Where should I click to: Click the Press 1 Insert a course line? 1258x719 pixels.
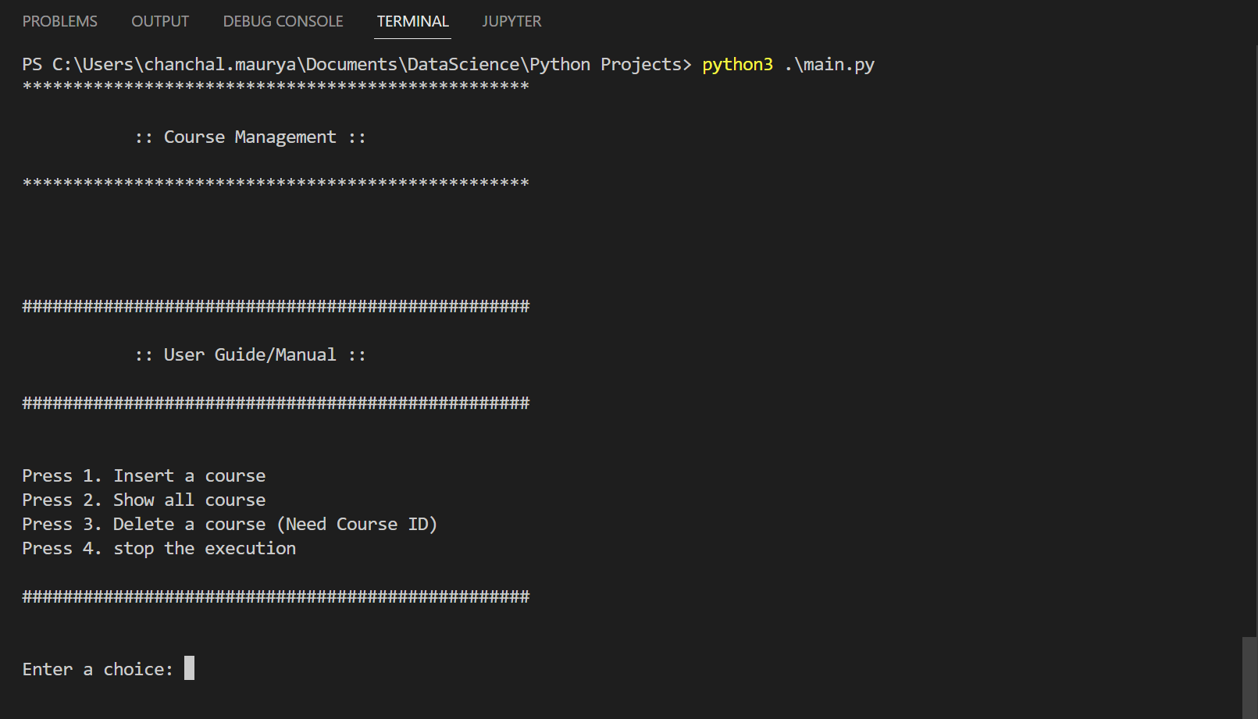(x=143, y=475)
